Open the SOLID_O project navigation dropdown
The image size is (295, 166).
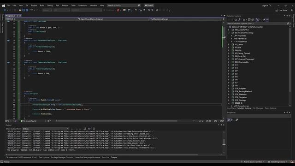click(41, 19)
